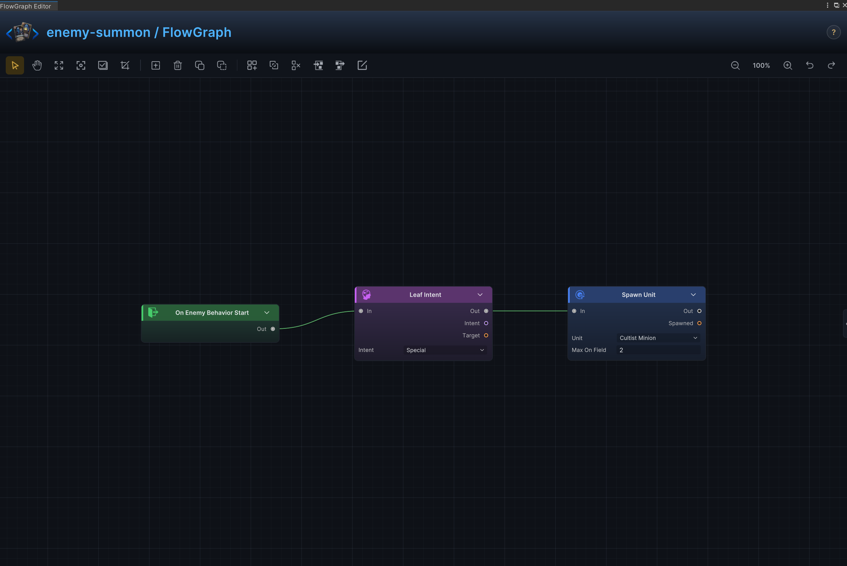The height and width of the screenshot is (566, 847).
Task: Click the left blue navigation chevron
Action: (x=9, y=34)
